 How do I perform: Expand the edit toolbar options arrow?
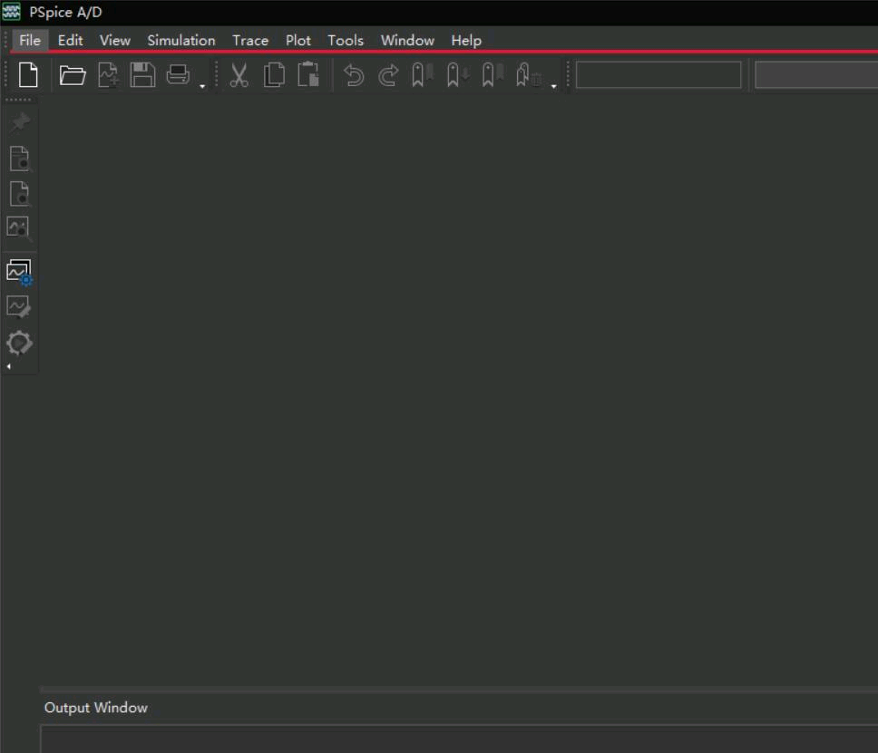click(x=553, y=86)
